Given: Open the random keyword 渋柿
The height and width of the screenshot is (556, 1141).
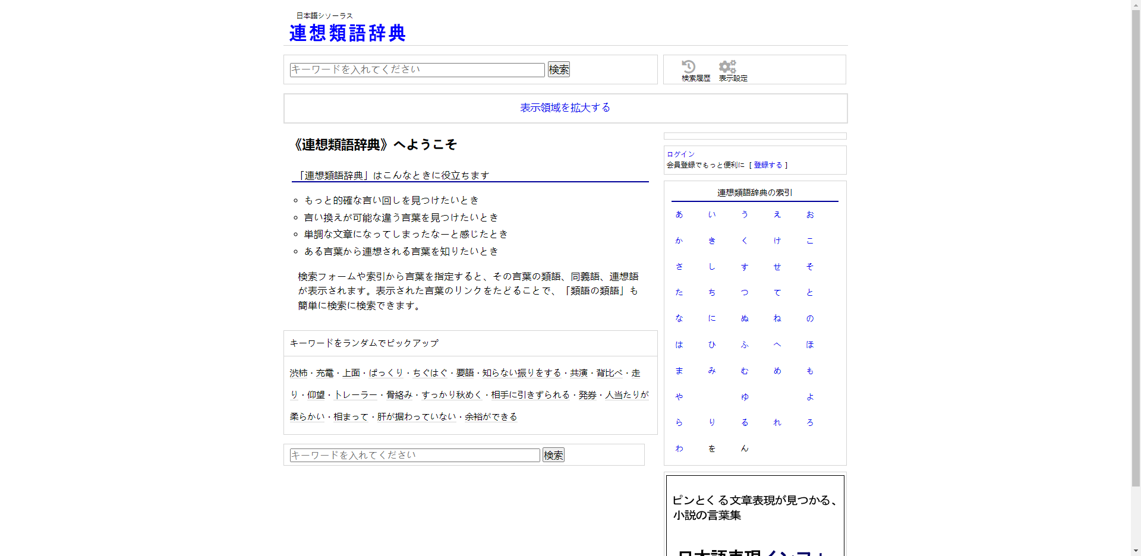Looking at the screenshot, I should pos(298,373).
